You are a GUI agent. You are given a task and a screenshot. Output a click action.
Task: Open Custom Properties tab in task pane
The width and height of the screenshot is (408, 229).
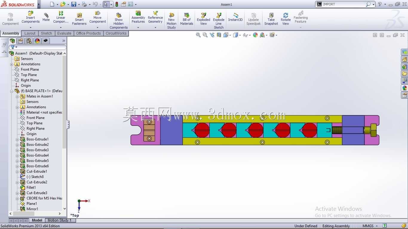404,95
